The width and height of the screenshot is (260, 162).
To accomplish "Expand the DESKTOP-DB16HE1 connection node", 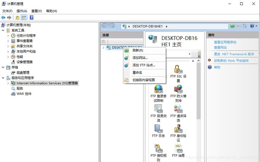I will tap(103, 48).
